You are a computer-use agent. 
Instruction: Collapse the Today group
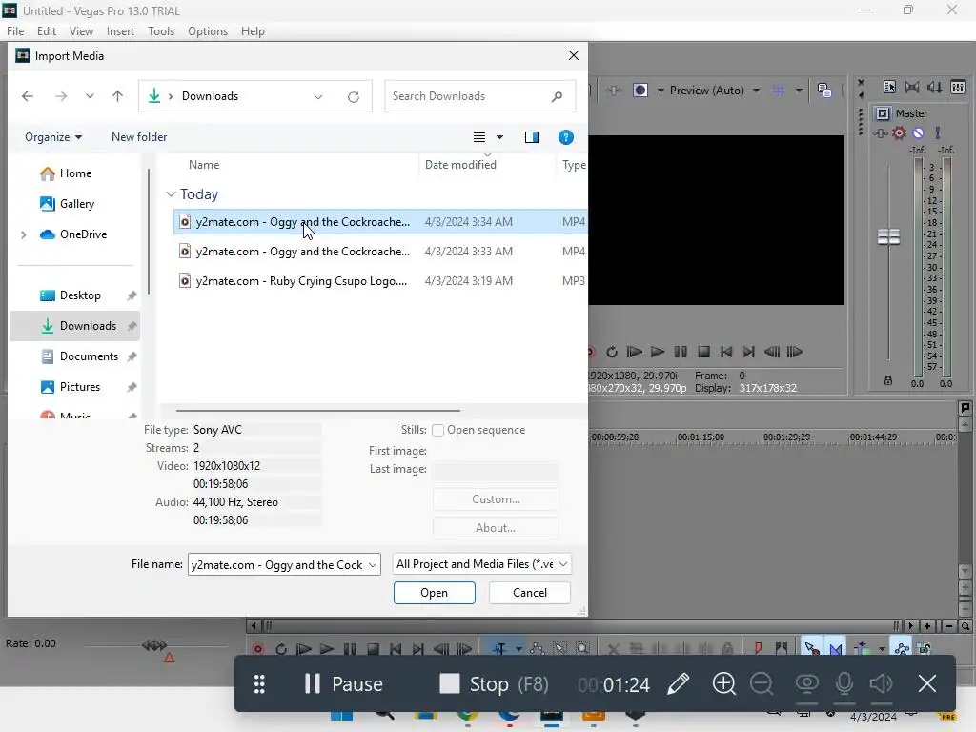(x=172, y=194)
